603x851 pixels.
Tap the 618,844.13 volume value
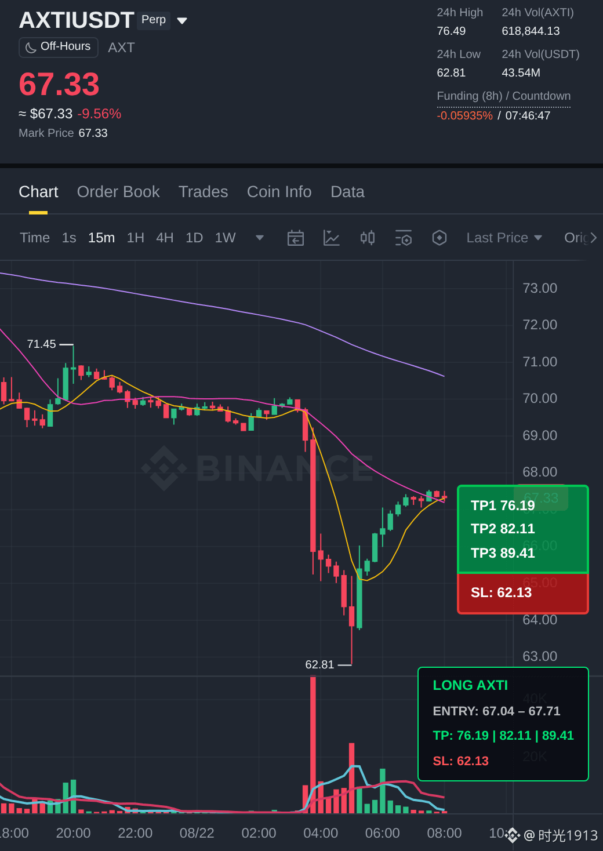pos(531,31)
